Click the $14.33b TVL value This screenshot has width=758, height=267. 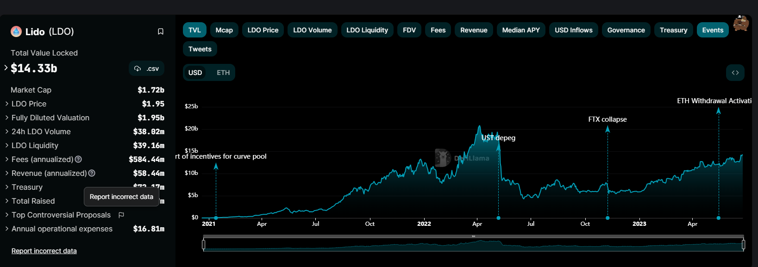(x=34, y=68)
